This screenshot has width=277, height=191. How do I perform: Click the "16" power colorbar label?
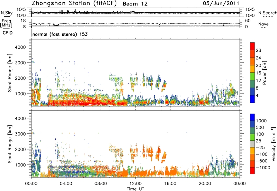(x=258, y=73)
